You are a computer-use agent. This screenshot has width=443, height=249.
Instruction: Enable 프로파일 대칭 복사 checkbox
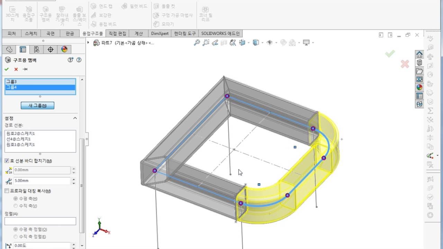pos(7,191)
